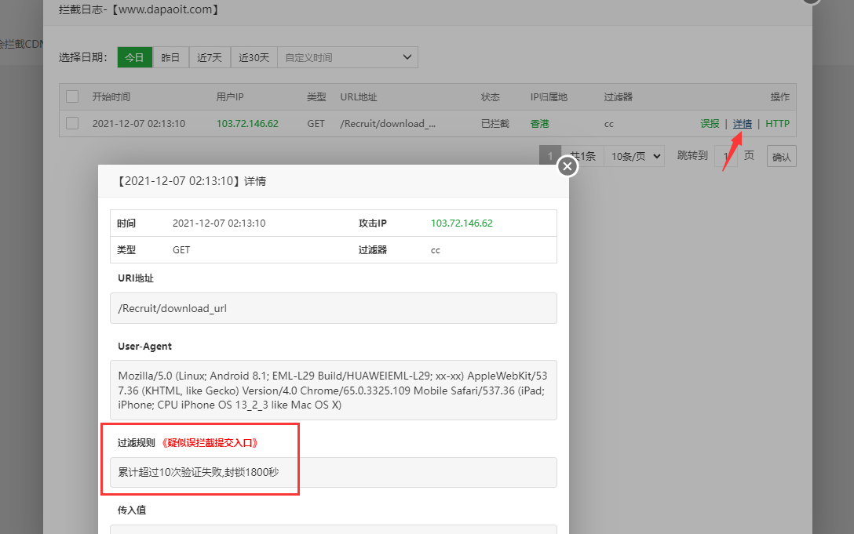Click the IP归属地 column header
The width and height of the screenshot is (854, 534).
tap(549, 97)
